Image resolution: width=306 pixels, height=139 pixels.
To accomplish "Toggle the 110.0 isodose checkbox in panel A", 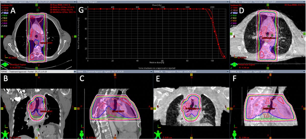I will pos(2,8).
